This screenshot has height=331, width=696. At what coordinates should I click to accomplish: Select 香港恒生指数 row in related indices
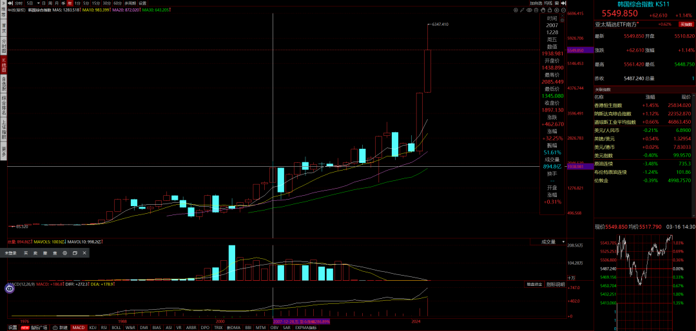tap(643, 105)
